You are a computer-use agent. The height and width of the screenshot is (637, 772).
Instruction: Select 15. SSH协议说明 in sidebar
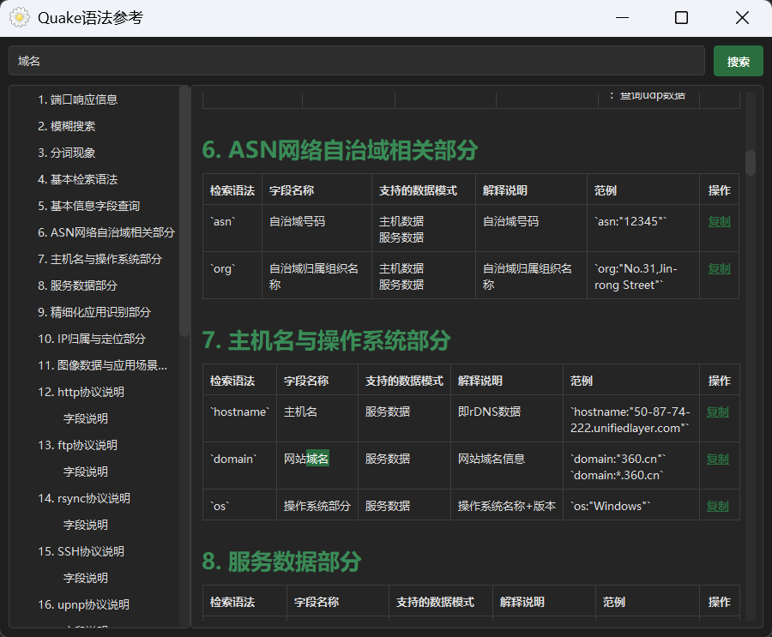click(x=81, y=551)
